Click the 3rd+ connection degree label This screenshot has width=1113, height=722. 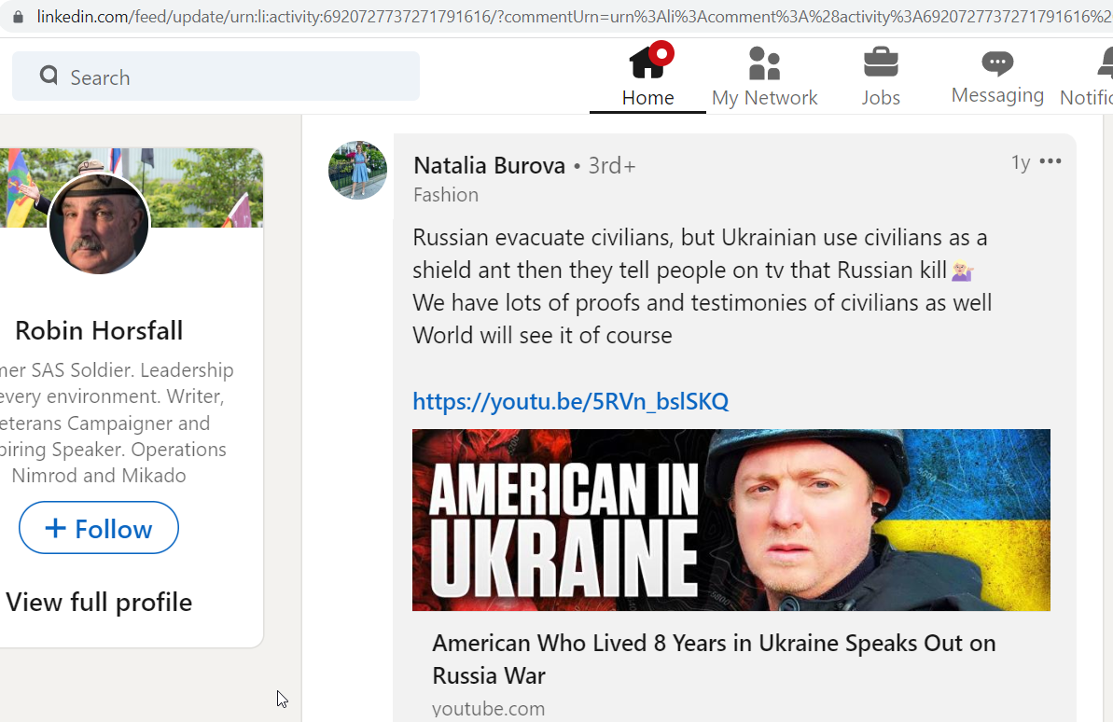(612, 165)
